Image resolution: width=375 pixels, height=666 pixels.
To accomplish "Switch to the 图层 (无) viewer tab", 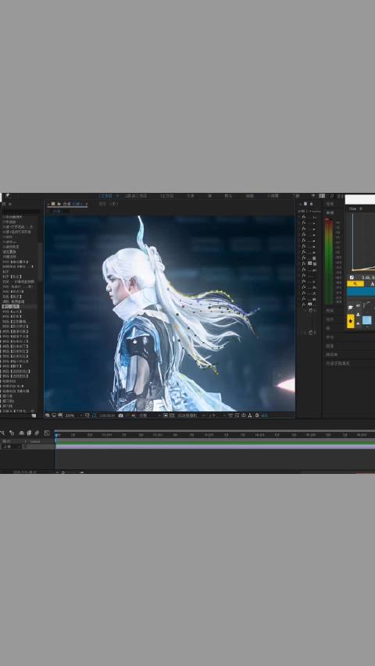I will [109, 204].
